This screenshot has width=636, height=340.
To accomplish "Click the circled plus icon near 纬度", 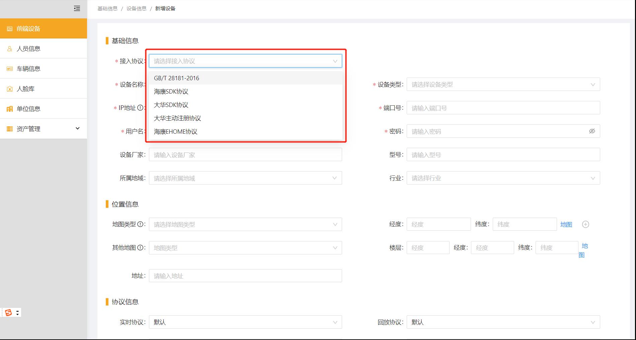I will (585, 224).
